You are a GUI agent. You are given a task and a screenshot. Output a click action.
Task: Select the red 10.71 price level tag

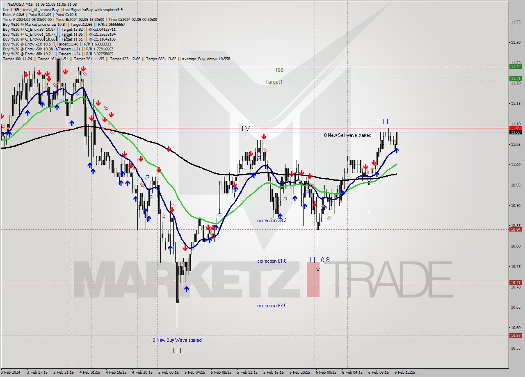(x=516, y=282)
